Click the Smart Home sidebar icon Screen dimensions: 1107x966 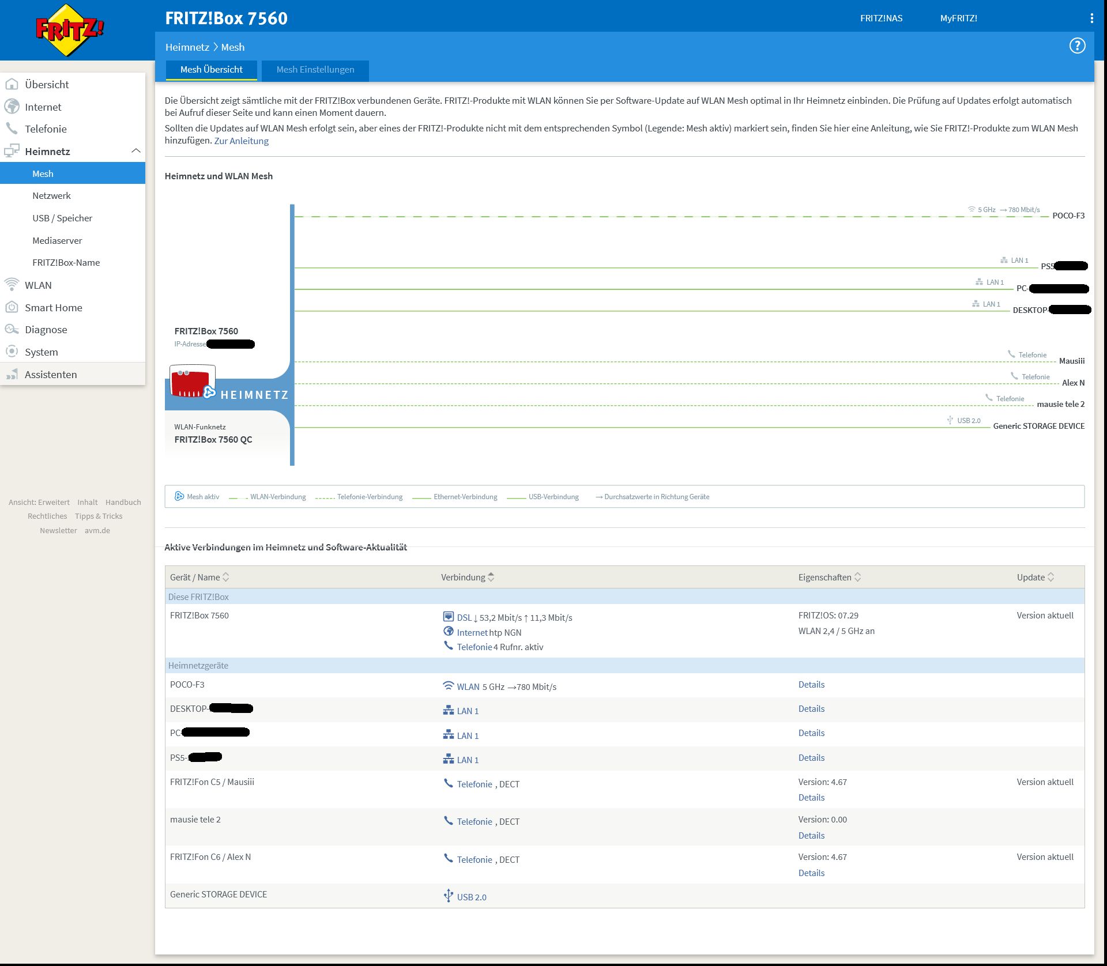12,307
